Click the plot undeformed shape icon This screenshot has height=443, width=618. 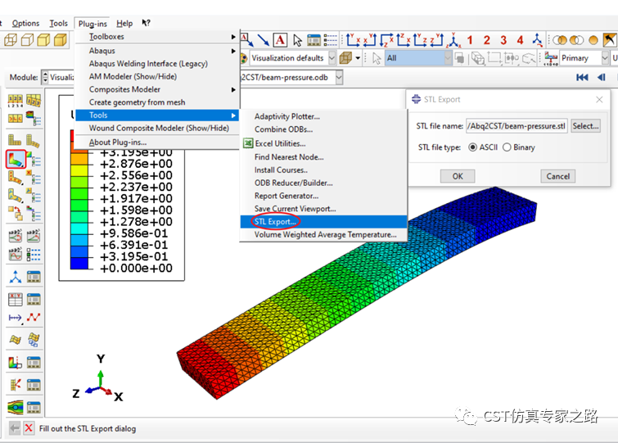[x=15, y=139]
